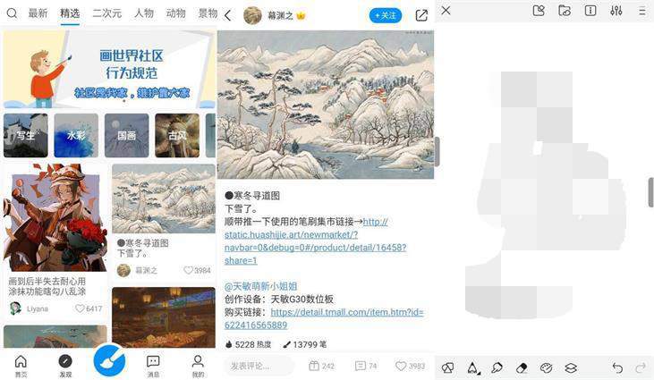Open canvas adjustment sliders icon
The image size is (654, 380).
[x=616, y=11]
